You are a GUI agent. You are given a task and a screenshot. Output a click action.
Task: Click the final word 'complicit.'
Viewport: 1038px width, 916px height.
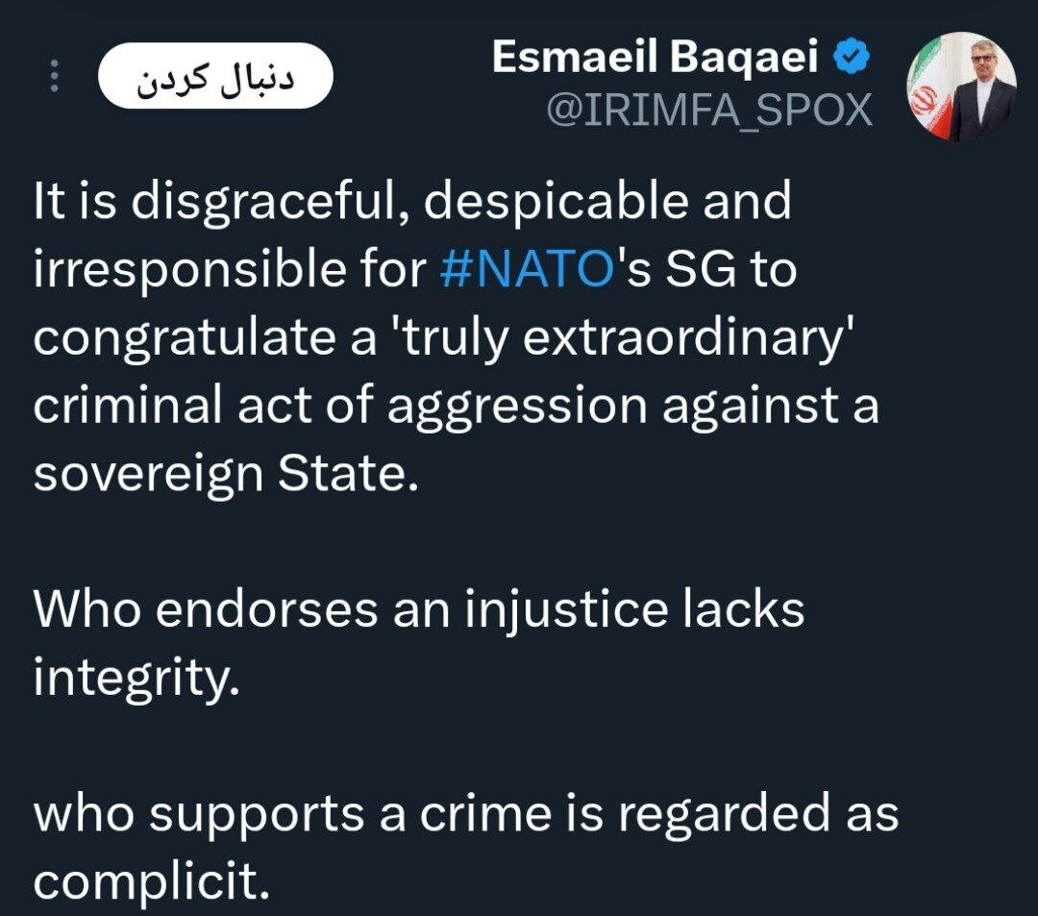click(x=152, y=881)
